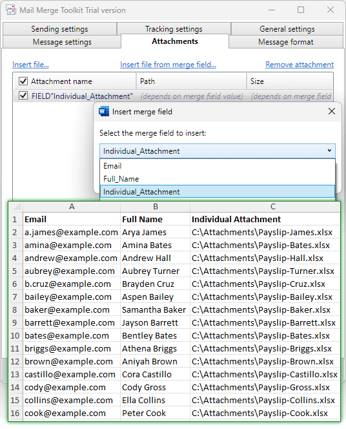Screen dimensions: 346x429
Task: Close the Mail Merge Toolkit window
Action: (331, 10)
